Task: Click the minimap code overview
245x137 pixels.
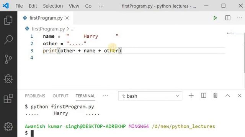Action: point(231,33)
